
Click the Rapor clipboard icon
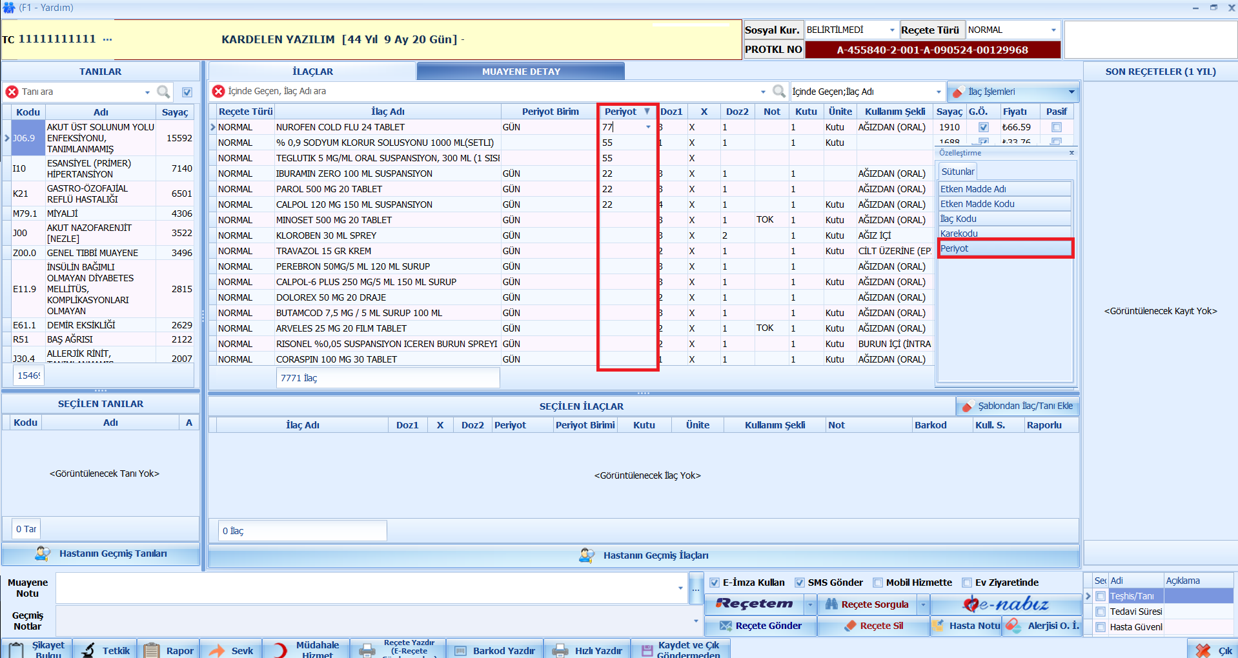(152, 650)
